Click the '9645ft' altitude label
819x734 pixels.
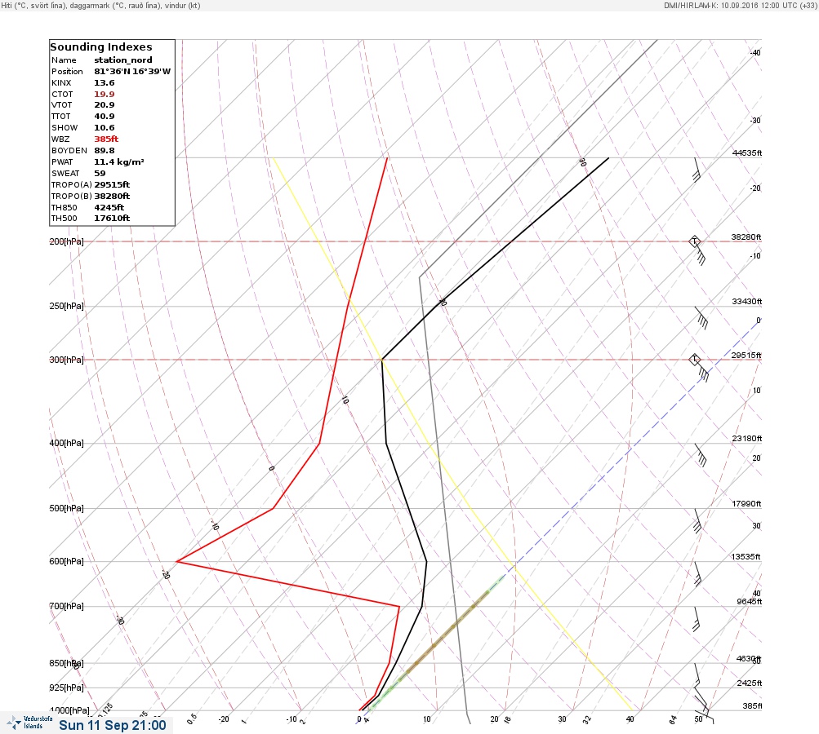tap(750, 602)
